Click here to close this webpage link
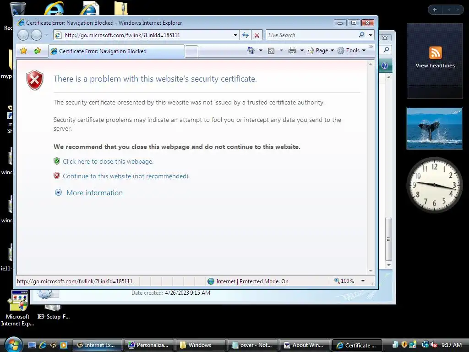Screen dimensions: 469x352 pos(108,161)
